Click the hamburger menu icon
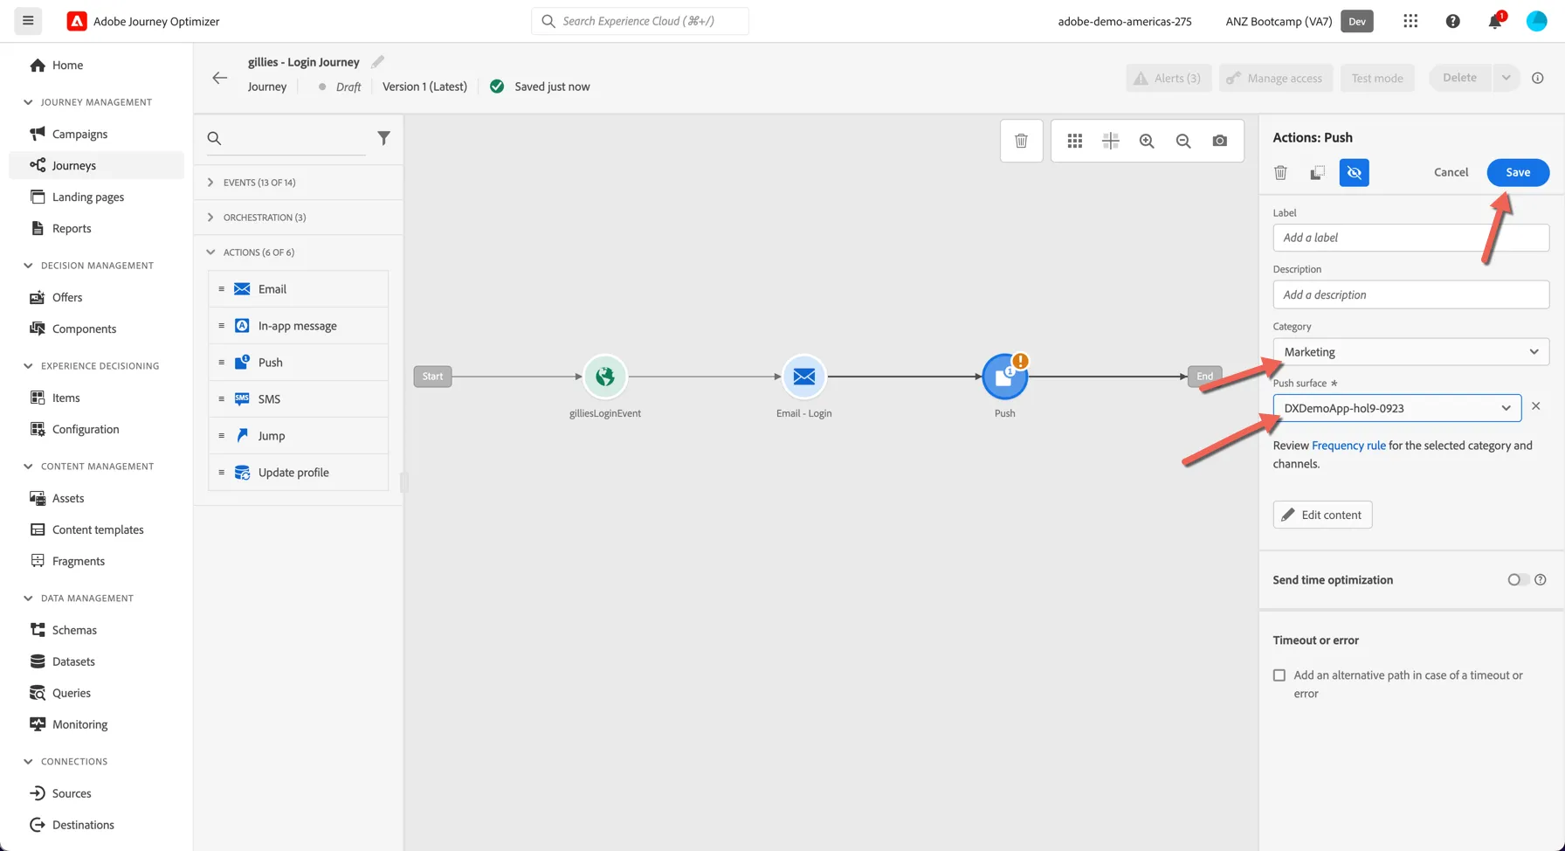The image size is (1565, 851). pos(28,21)
